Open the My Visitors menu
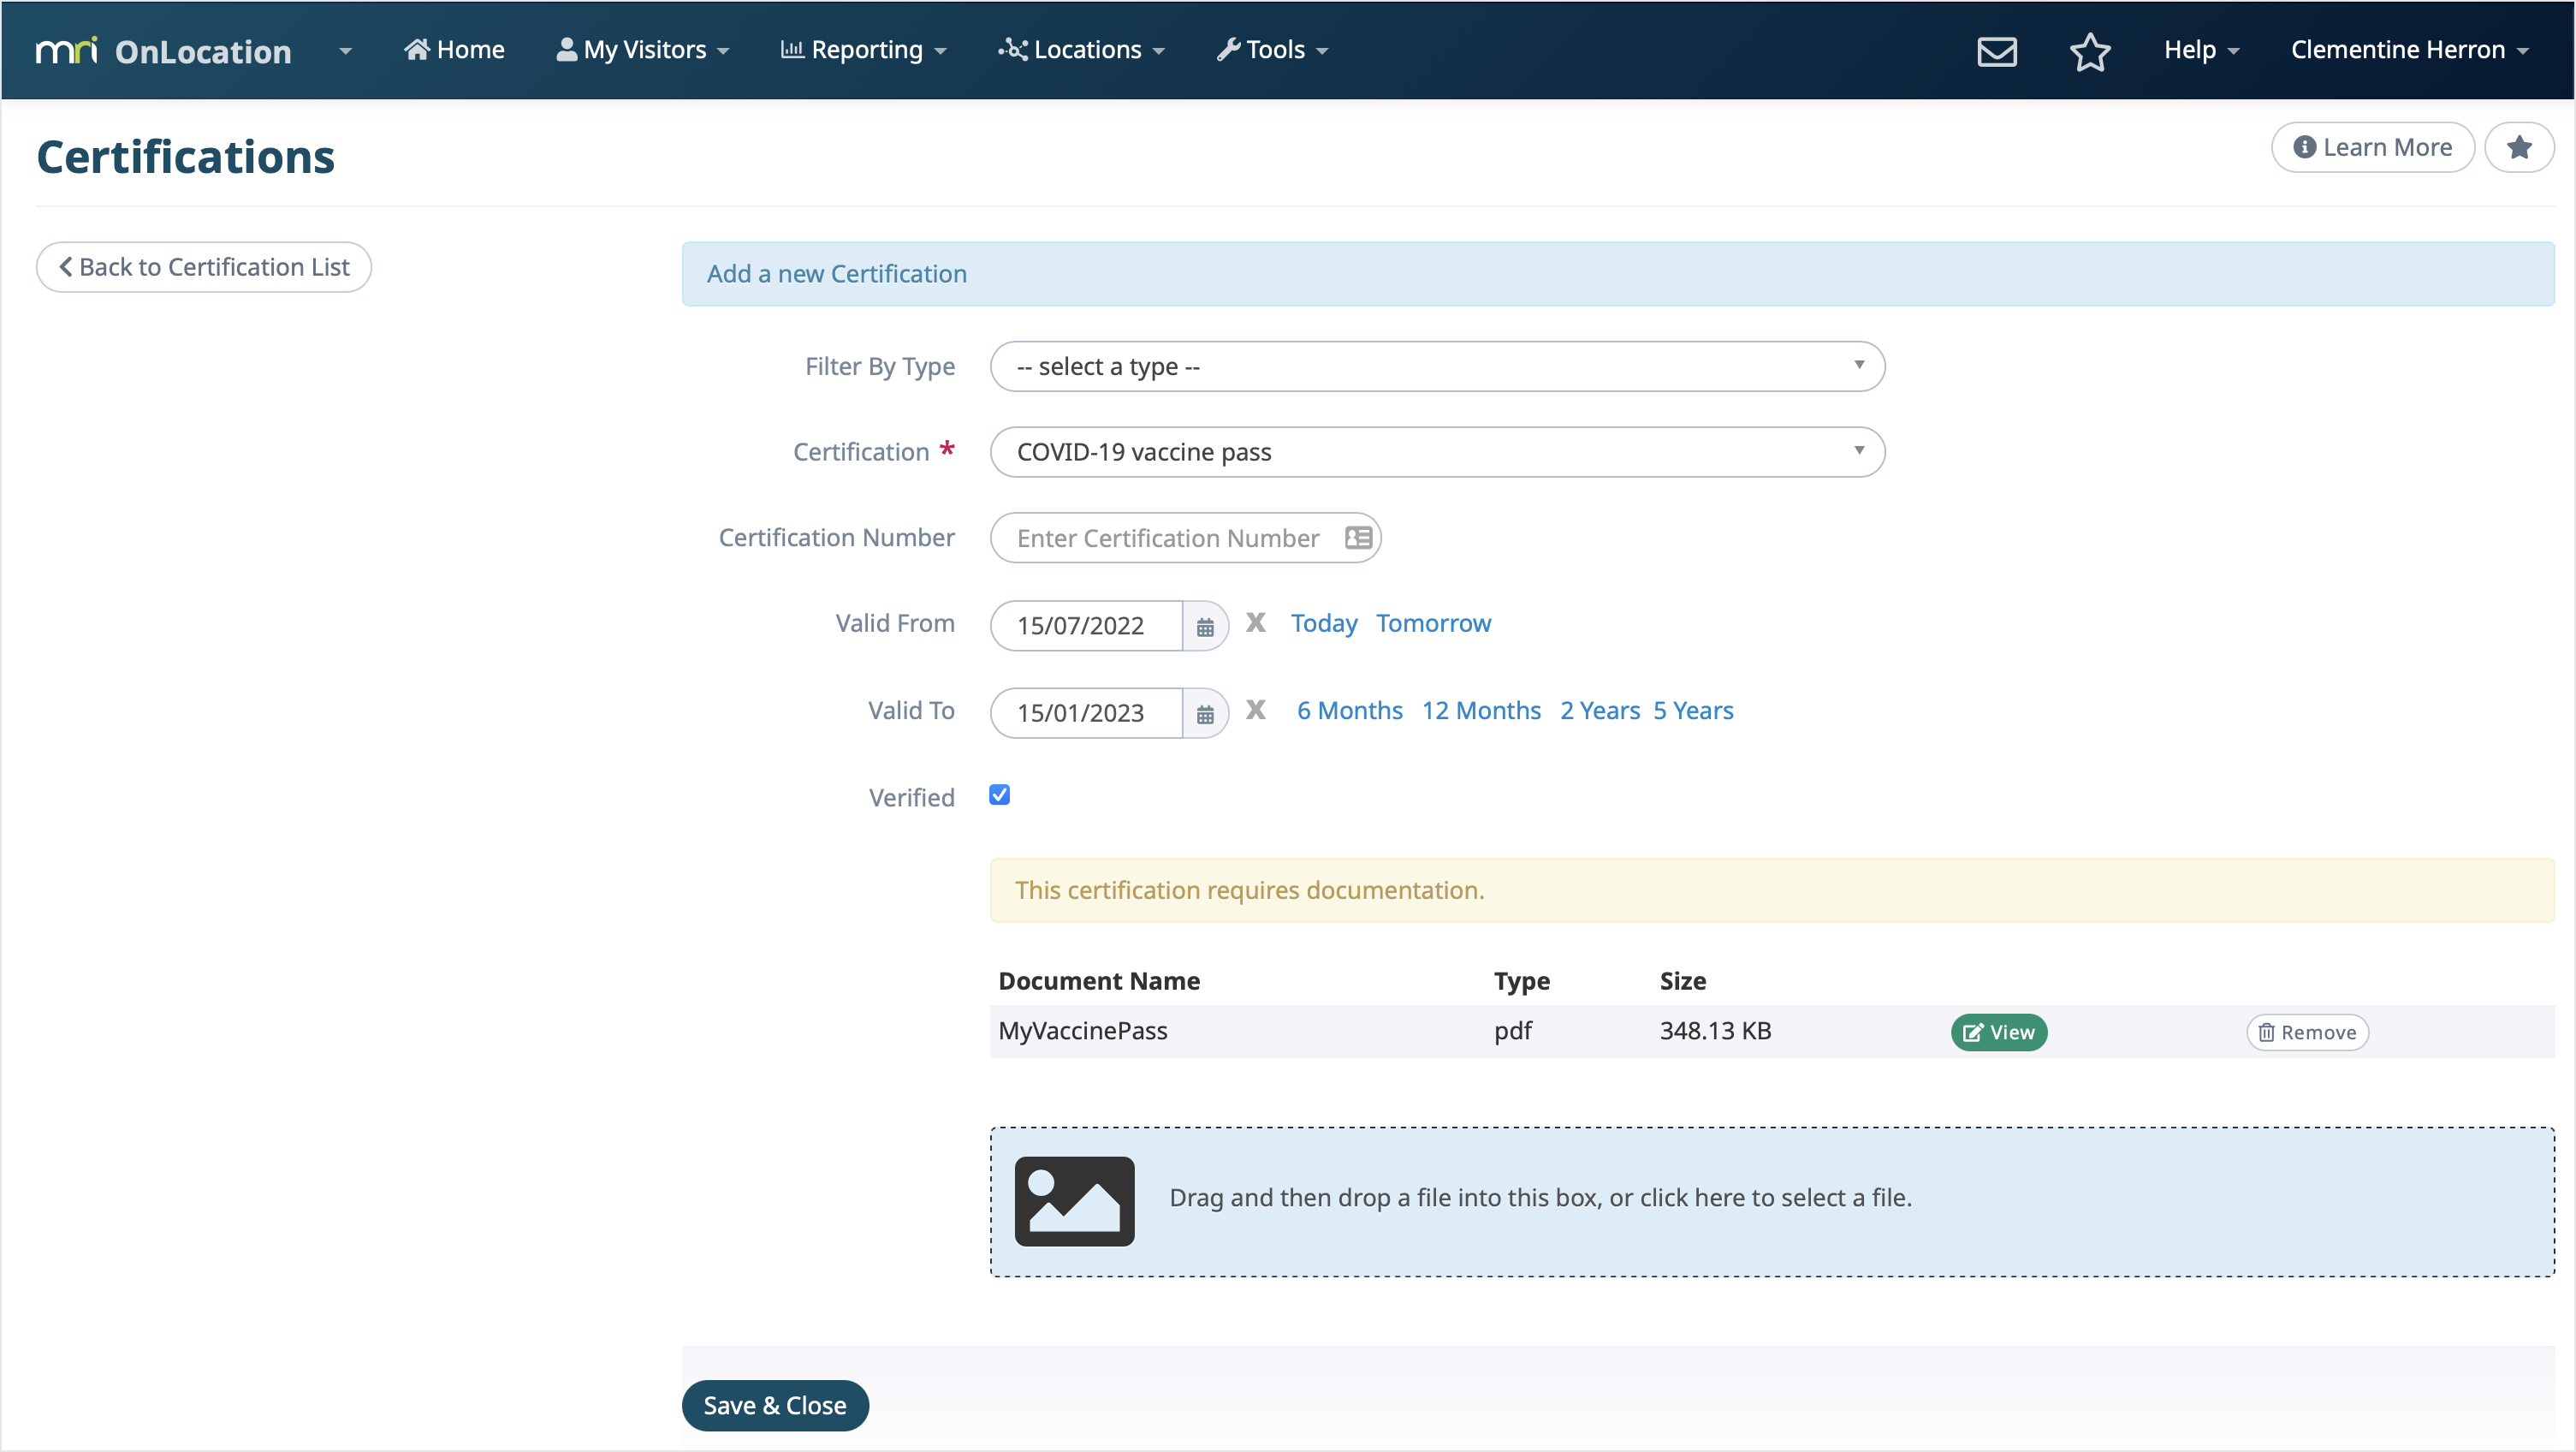 [643, 50]
